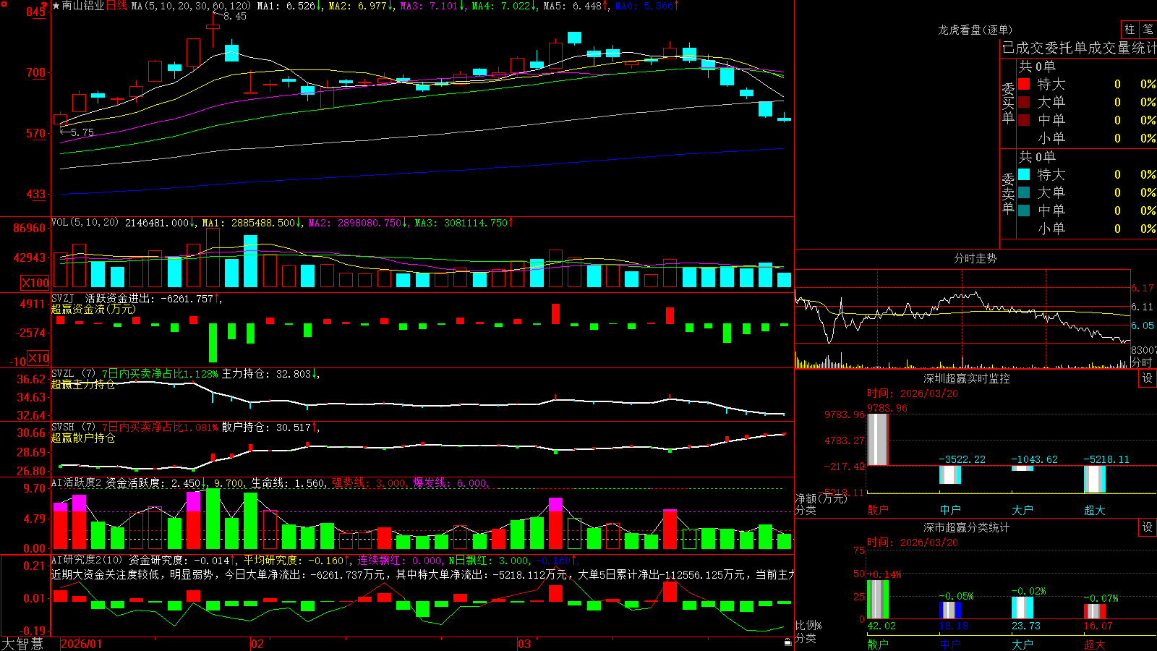Click AI研究度2(10) indicator label
Screen dimensions: 1157x651
pos(87,560)
